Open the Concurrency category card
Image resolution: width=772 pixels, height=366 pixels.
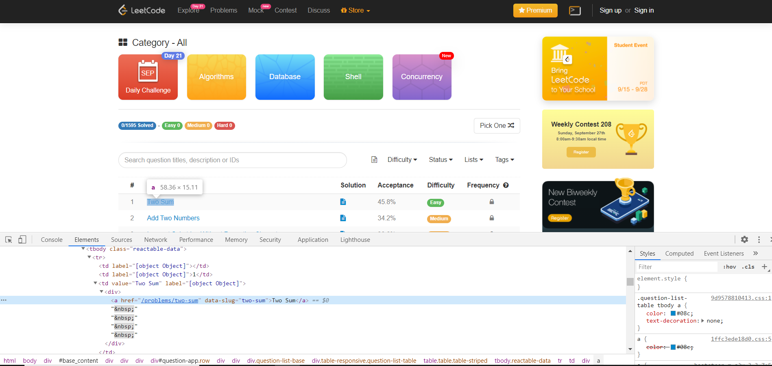point(422,77)
